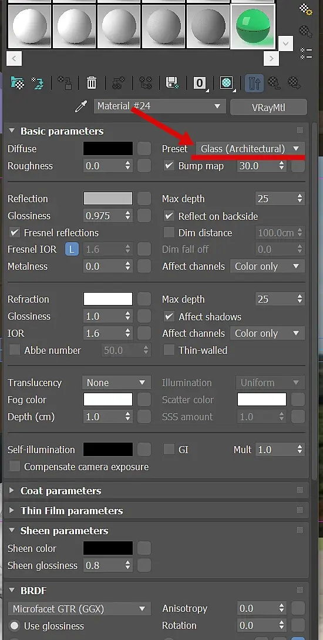
Task: Click the Material ID Channel icon
Action: [x=200, y=83]
